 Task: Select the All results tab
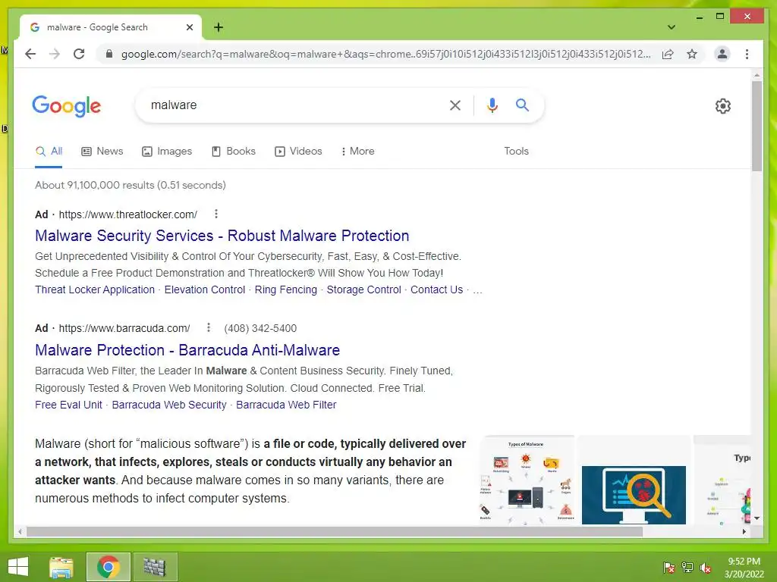coord(49,152)
